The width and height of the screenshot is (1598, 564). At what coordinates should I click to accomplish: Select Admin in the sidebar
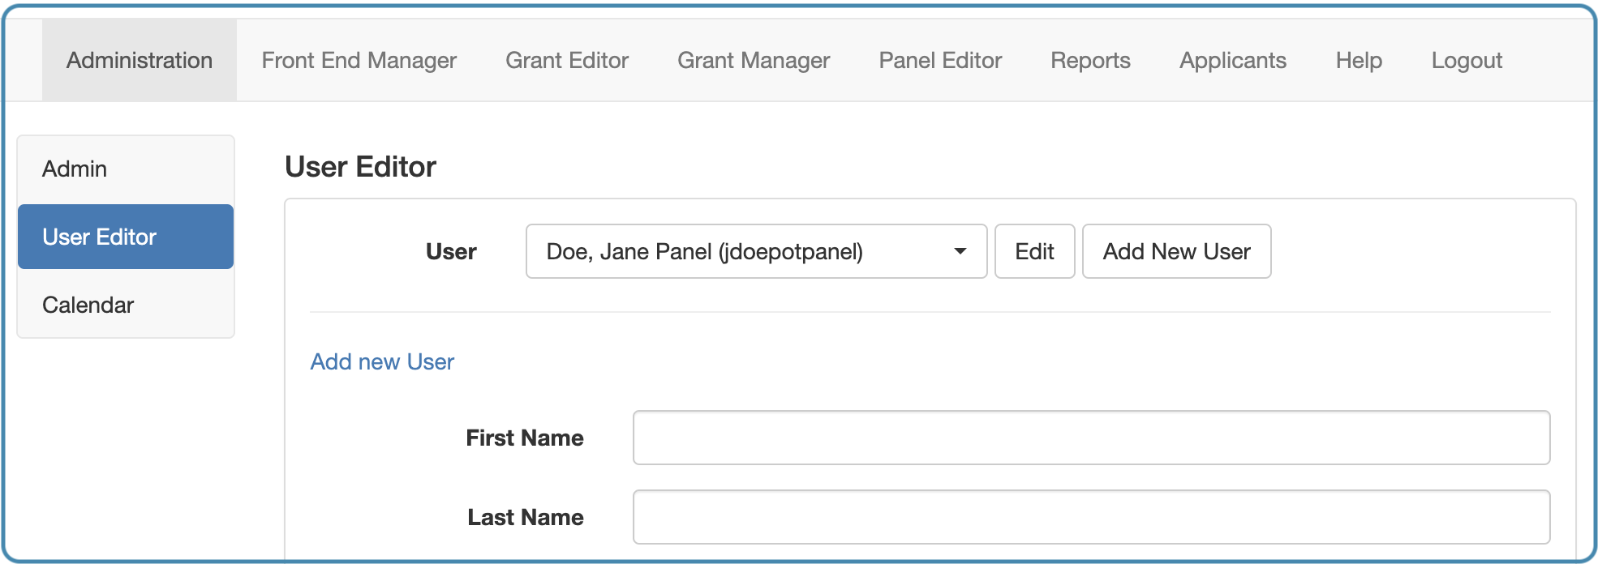126,169
